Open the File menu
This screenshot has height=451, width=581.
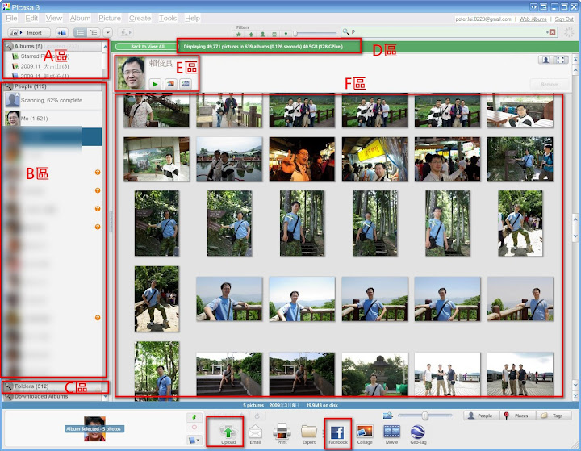11,18
